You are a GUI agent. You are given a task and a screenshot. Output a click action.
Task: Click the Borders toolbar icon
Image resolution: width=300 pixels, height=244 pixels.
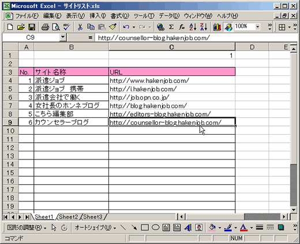[282, 27]
